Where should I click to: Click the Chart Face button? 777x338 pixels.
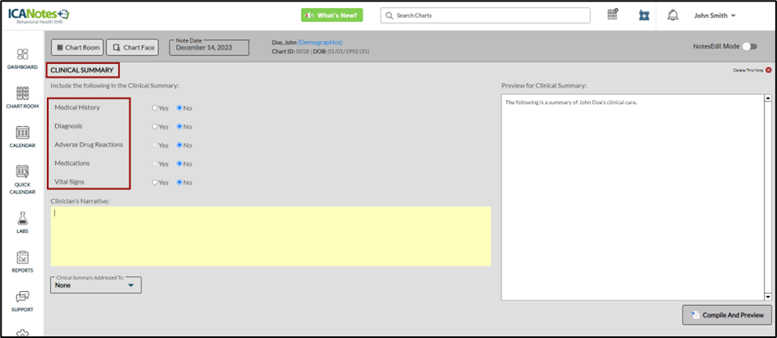coord(133,48)
